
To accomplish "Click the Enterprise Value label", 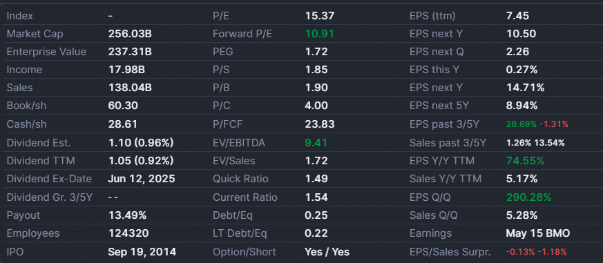I will pyautogui.click(x=46, y=52).
